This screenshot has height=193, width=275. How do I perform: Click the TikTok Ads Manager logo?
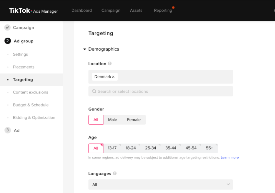pyautogui.click(x=33, y=11)
